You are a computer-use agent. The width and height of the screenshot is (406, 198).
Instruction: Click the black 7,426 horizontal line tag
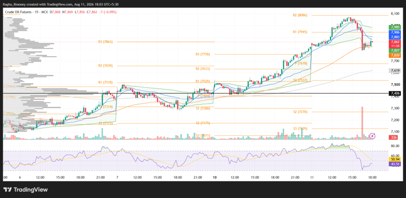pos(395,93)
